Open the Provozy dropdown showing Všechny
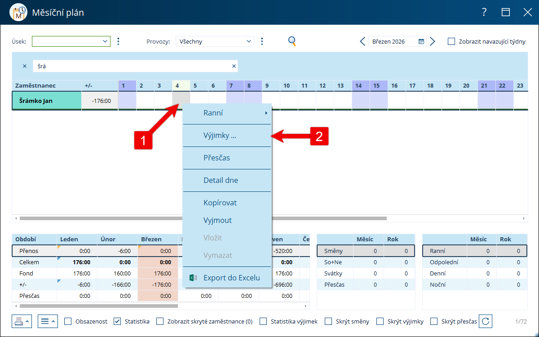Image resolution: width=539 pixels, height=337 pixels. coord(215,41)
